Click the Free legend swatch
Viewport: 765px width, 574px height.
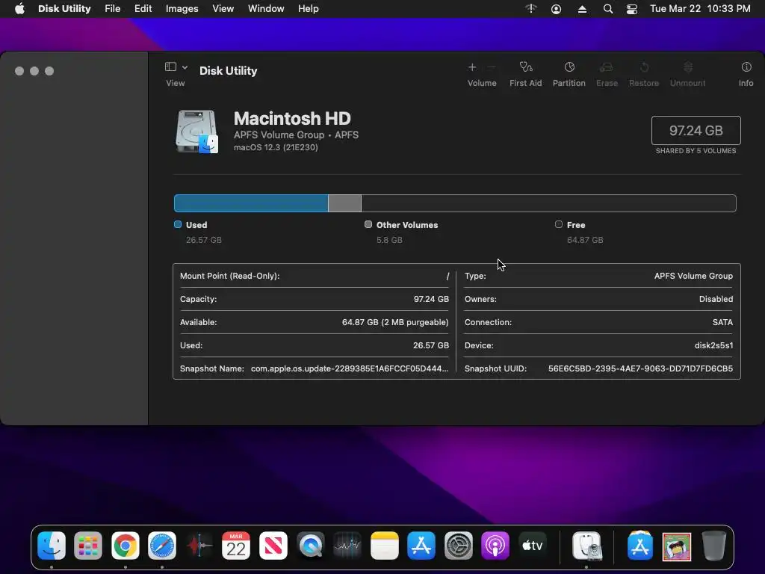[x=559, y=224]
